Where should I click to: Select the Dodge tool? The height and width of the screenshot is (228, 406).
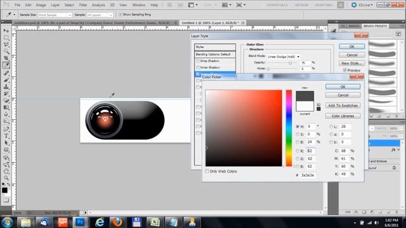pos(6,121)
